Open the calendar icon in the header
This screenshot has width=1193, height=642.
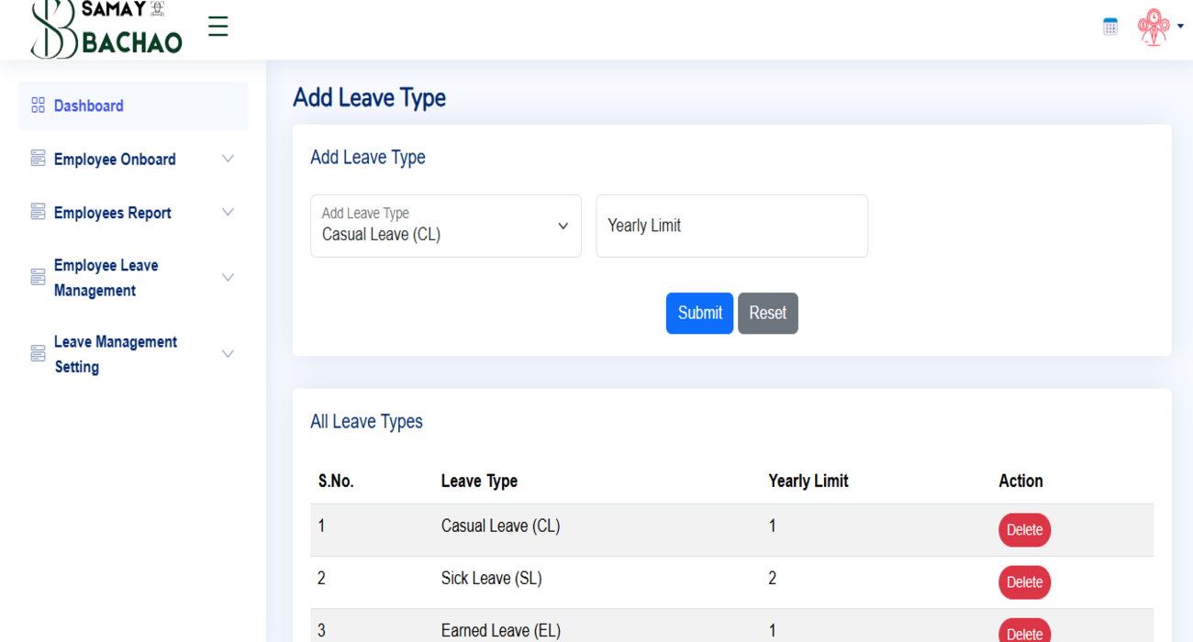(x=1109, y=27)
